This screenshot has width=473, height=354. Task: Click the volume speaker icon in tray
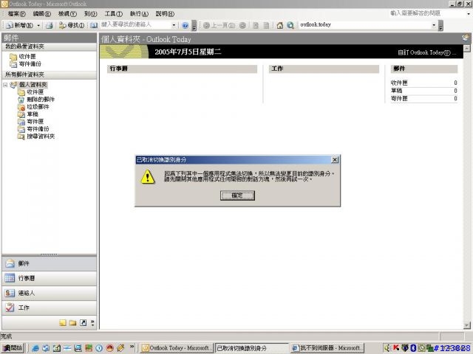pos(387,348)
